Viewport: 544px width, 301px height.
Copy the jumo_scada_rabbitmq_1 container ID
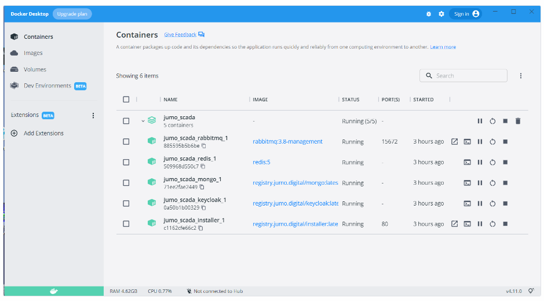(x=204, y=146)
